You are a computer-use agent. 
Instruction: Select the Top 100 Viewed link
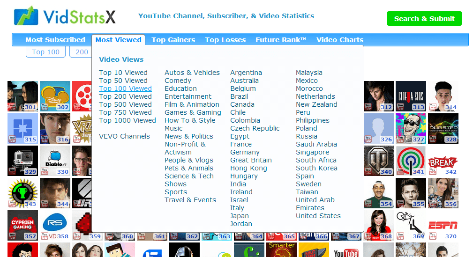click(x=125, y=88)
